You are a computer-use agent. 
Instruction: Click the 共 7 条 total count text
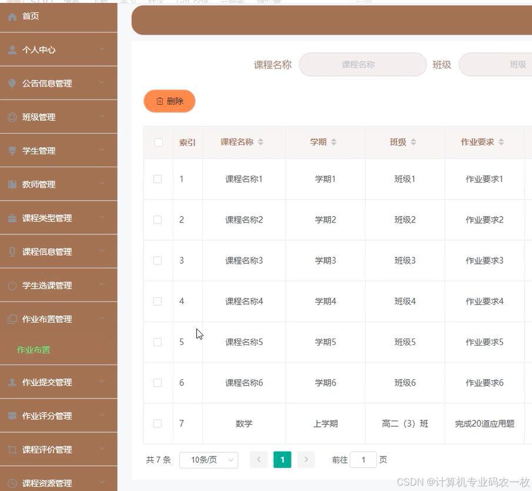159,460
